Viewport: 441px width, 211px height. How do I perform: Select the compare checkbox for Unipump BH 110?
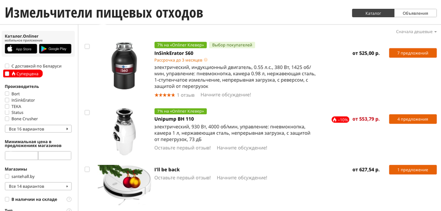click(87, 112)
